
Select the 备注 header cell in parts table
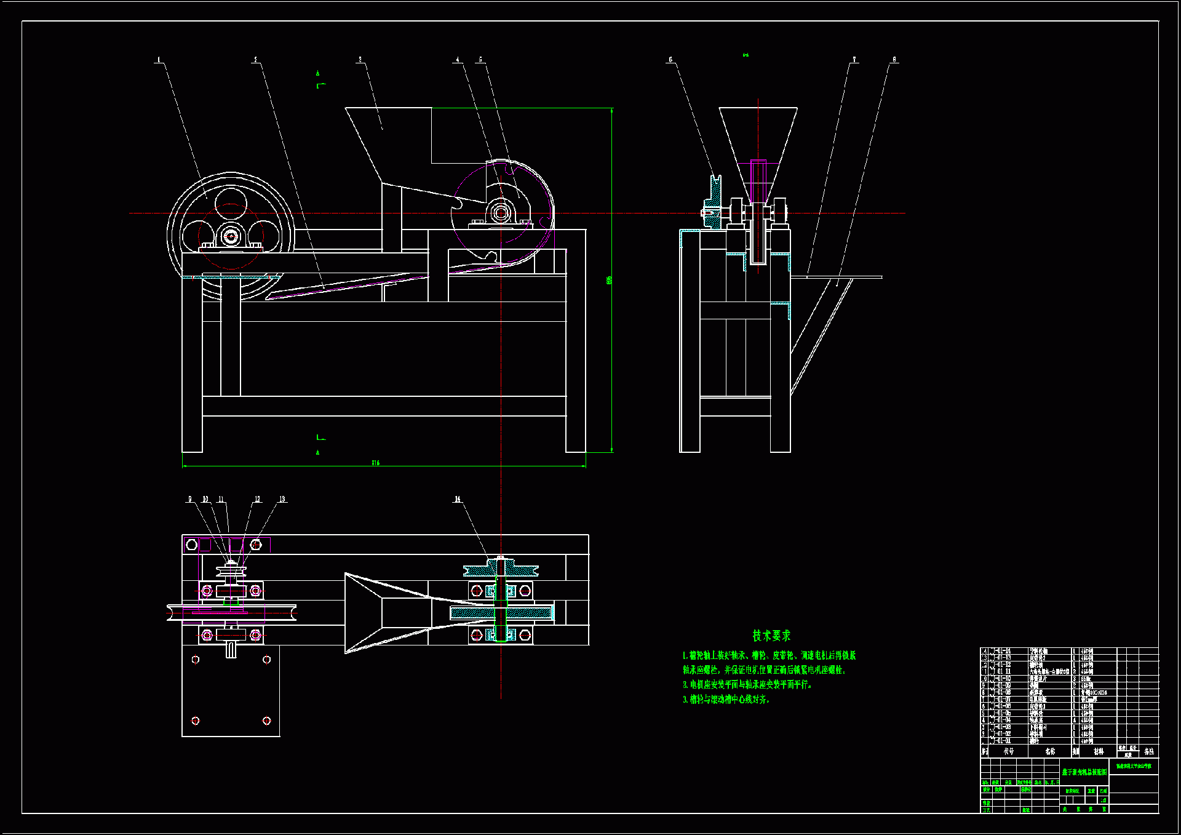click(1149, 751)
